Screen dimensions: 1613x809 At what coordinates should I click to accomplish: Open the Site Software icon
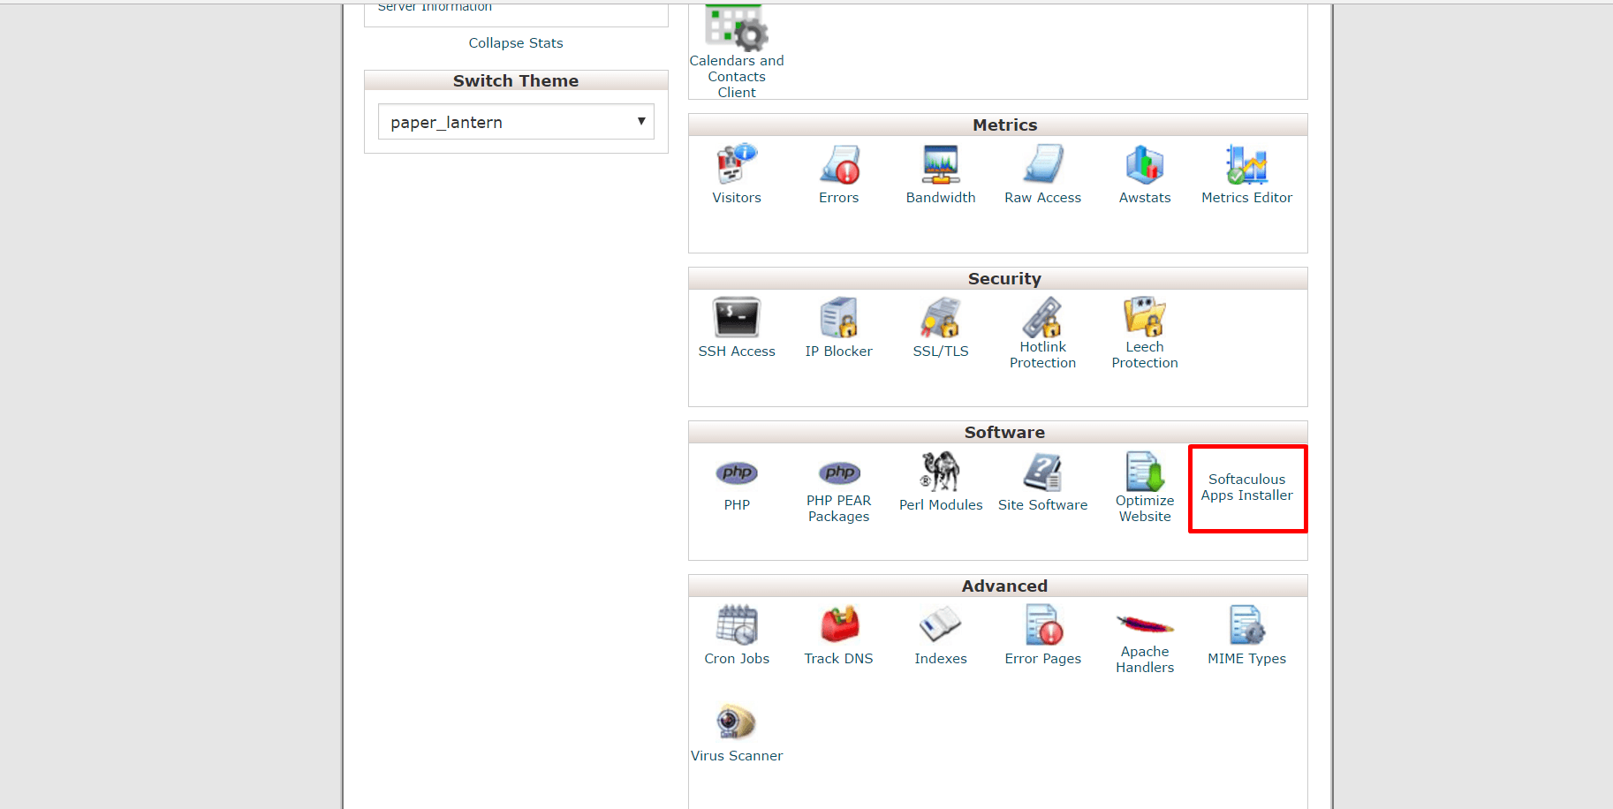click(1043, 472)
